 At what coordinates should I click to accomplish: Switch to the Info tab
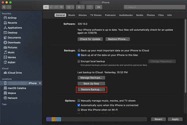(x=169, y=15)
